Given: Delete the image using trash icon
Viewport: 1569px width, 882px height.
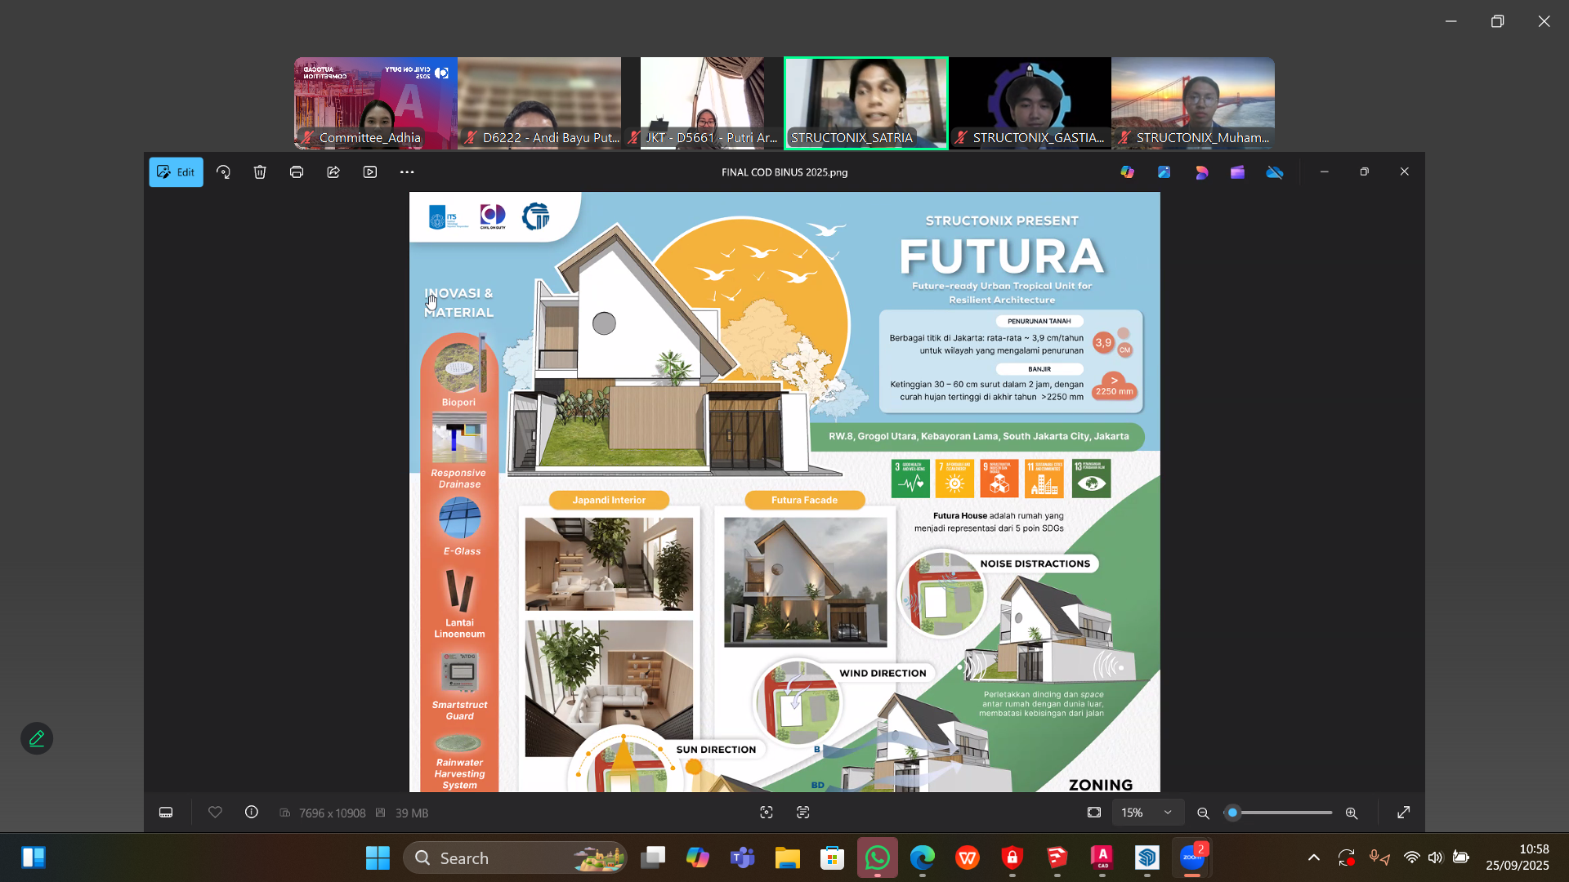Looking at the screenshot, I should 260,172.
